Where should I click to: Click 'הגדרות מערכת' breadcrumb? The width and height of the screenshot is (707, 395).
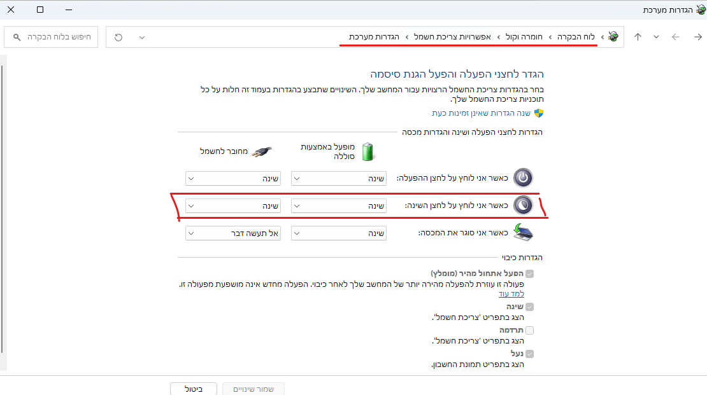pyautogui.click(x=374, y=37)
